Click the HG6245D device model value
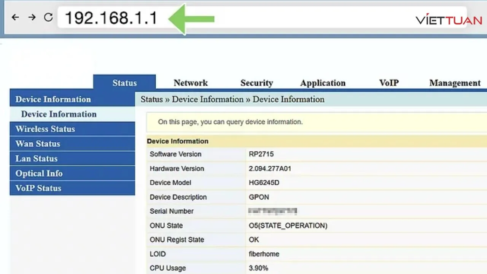This screenshot has height=274, width=487. 264,183
